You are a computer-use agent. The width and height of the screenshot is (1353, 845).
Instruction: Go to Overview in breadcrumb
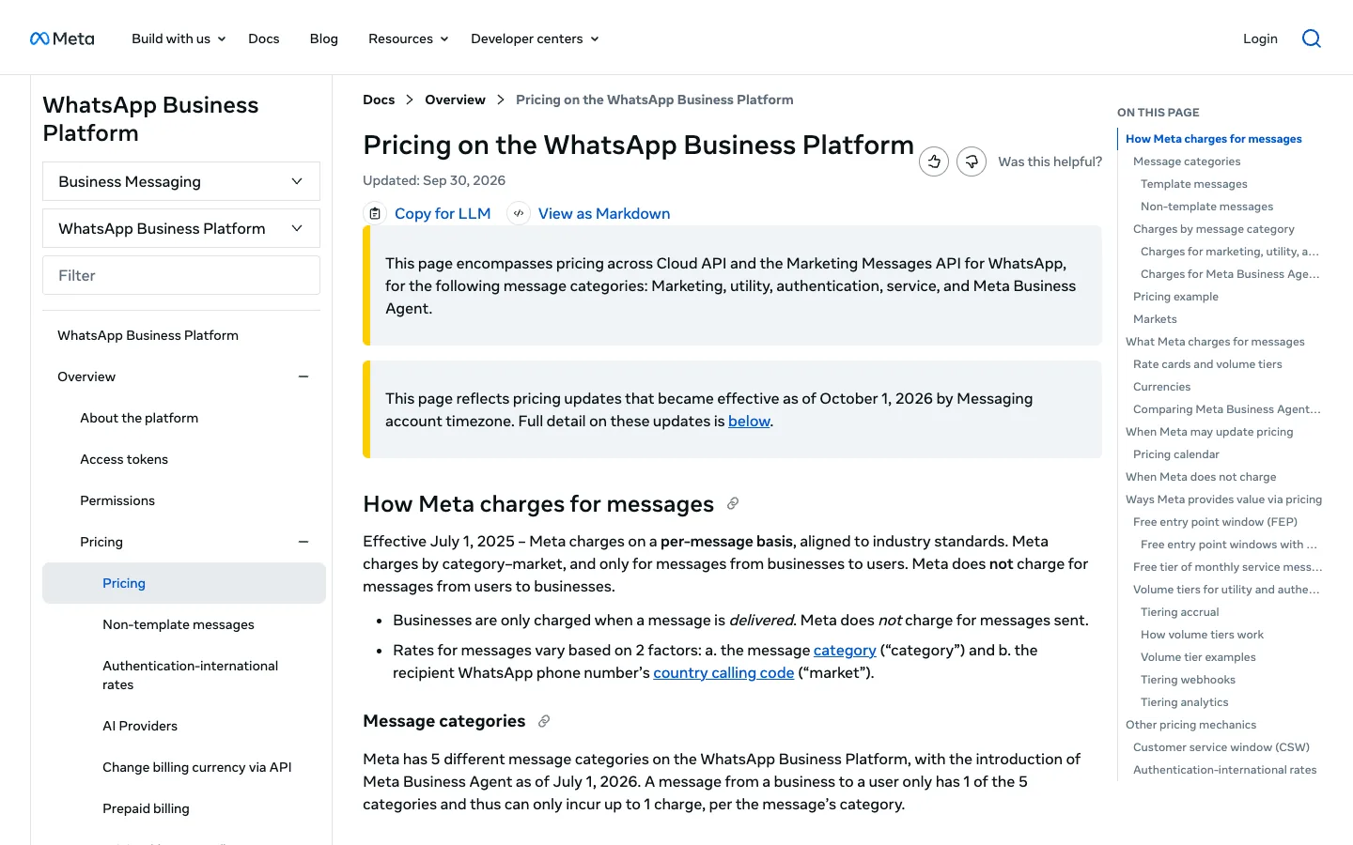click(455, 100)
